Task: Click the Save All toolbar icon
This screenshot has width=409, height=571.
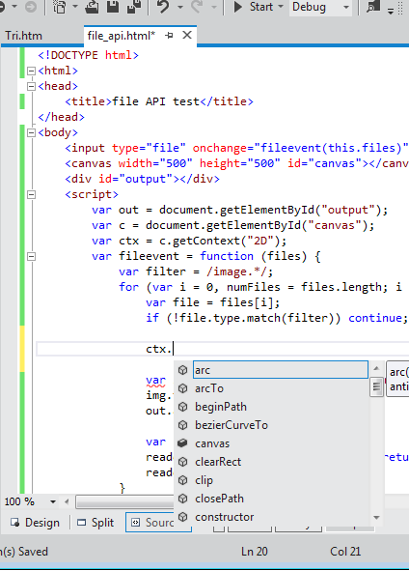Action: [x=134, y=7]
